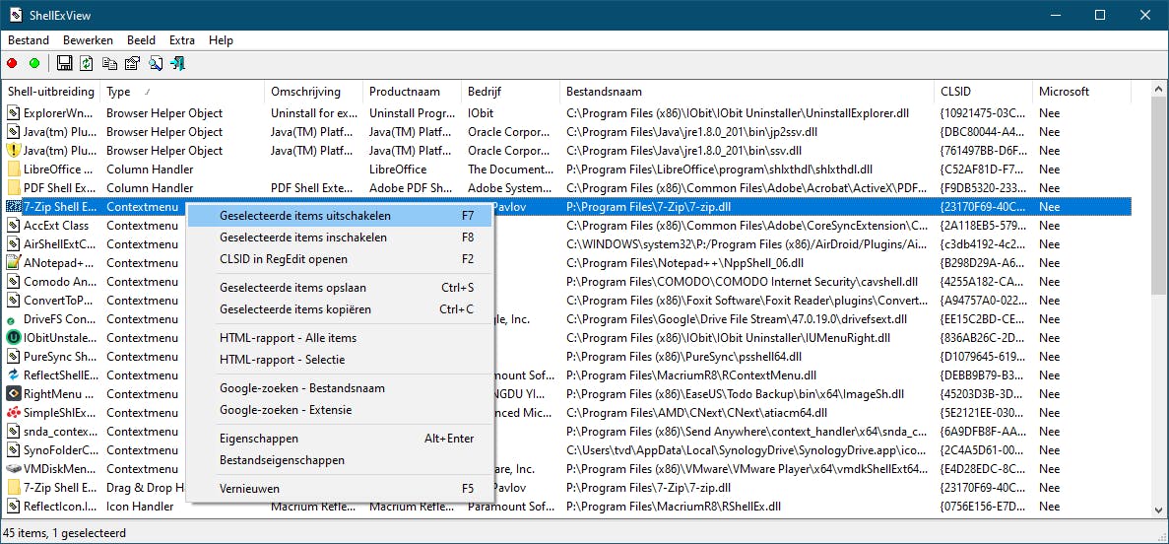Choose Geselecteerde items uitschakelen
The image size is (1169, 544).
pos(339,216)
